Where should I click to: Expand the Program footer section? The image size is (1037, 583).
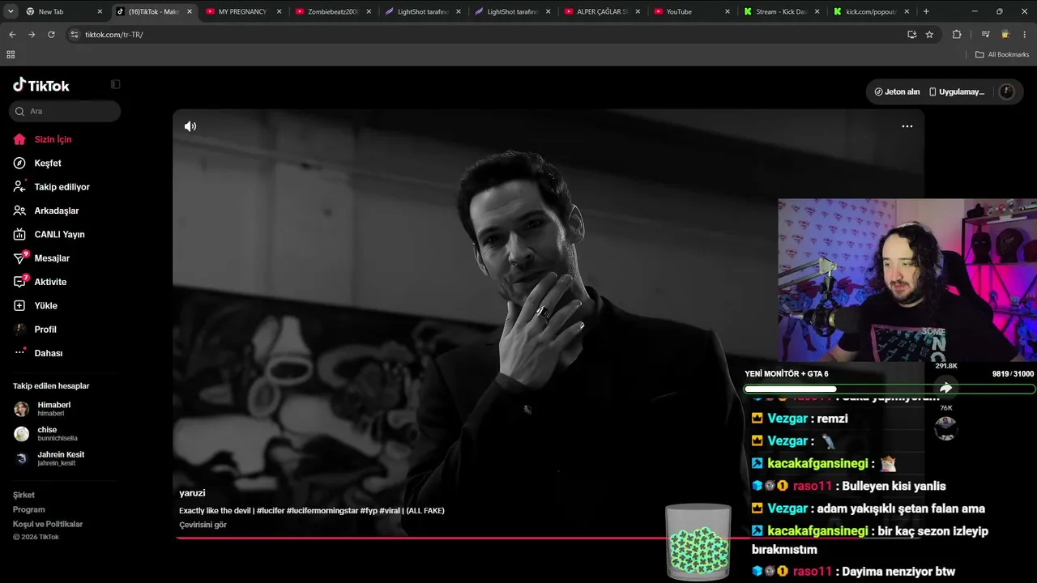(28, 509)
